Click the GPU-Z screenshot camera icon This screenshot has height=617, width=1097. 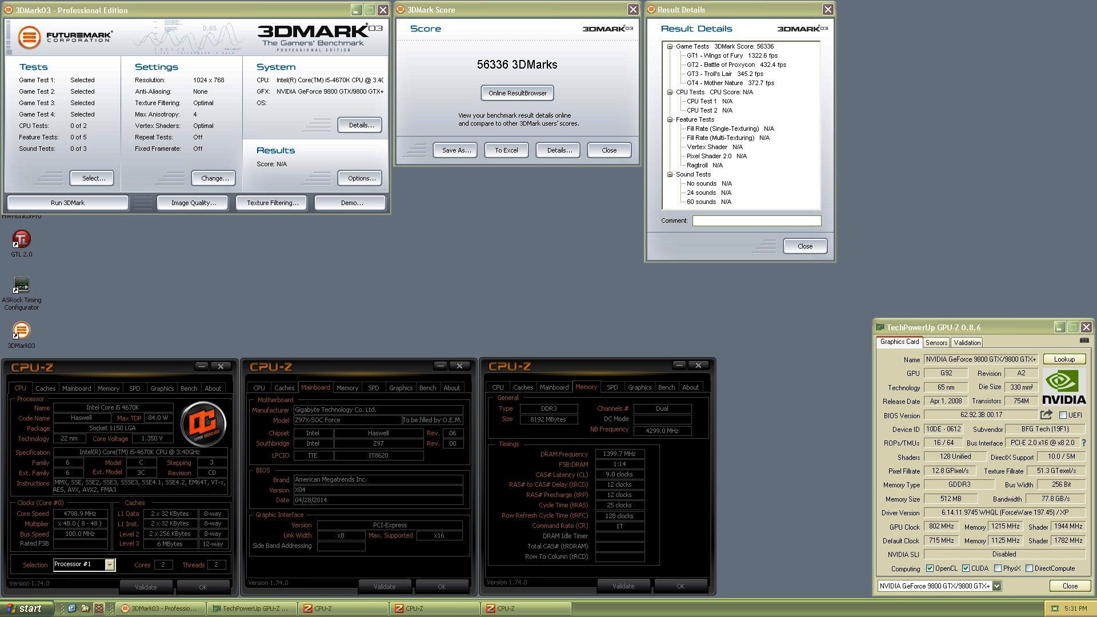(1084, 341)
